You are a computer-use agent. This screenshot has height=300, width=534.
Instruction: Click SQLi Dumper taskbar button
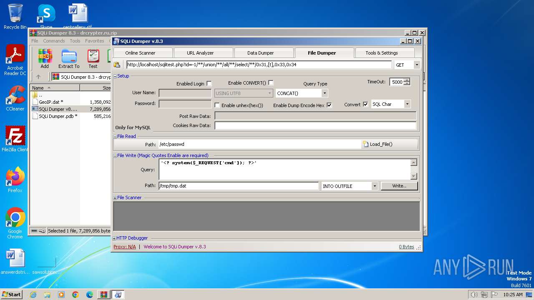pos(118,295)
